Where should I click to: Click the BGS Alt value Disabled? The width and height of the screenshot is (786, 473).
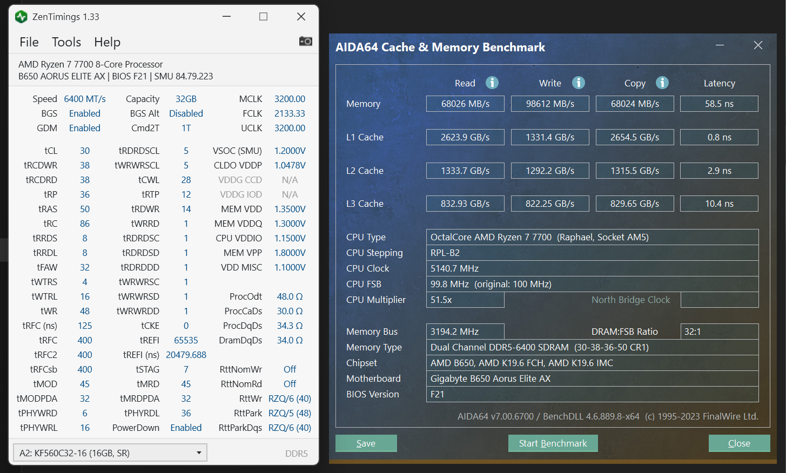186,113
